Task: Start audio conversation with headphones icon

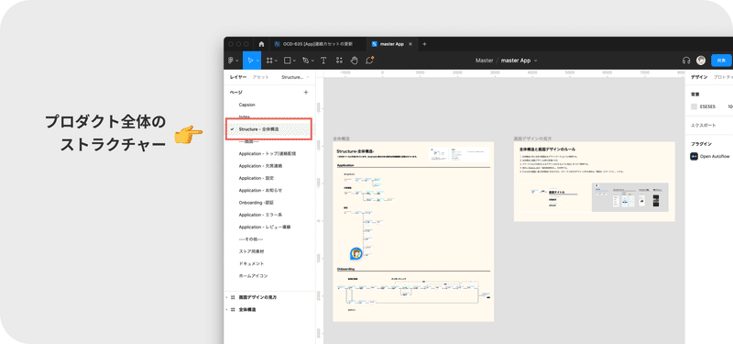Action: (x=686, y=61)
